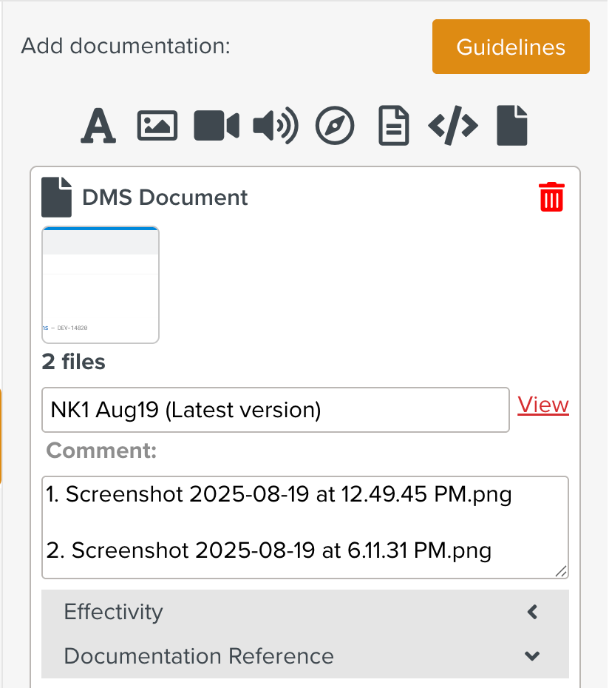609x688 pixels.
Task: Click the compass icon in the documentation toolbar
Action: click(335, 126)
